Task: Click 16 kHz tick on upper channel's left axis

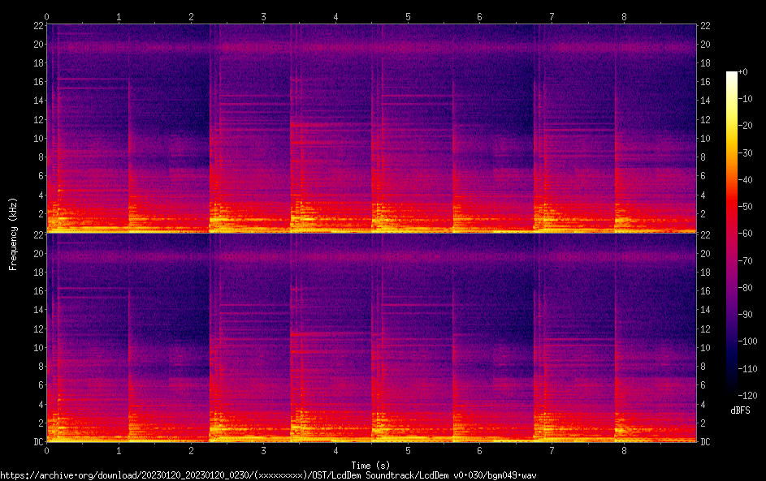Action: [38, 82]
